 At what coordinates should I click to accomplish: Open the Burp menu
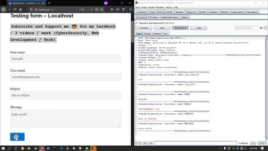[138, 8]
